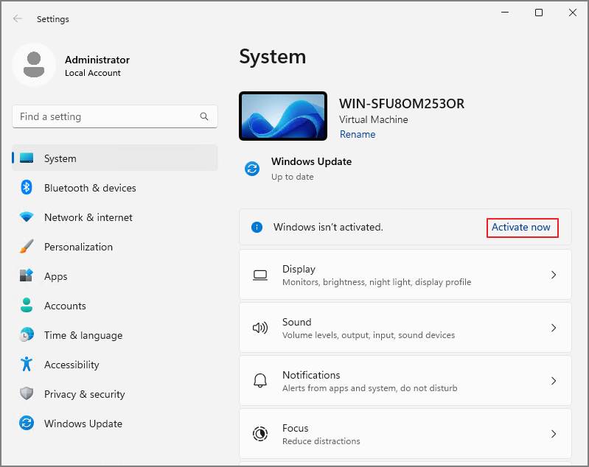Click the System monitor icon in sidebar
The width and height of the screenshot is (589, 467).
click(x=27, y=158)
